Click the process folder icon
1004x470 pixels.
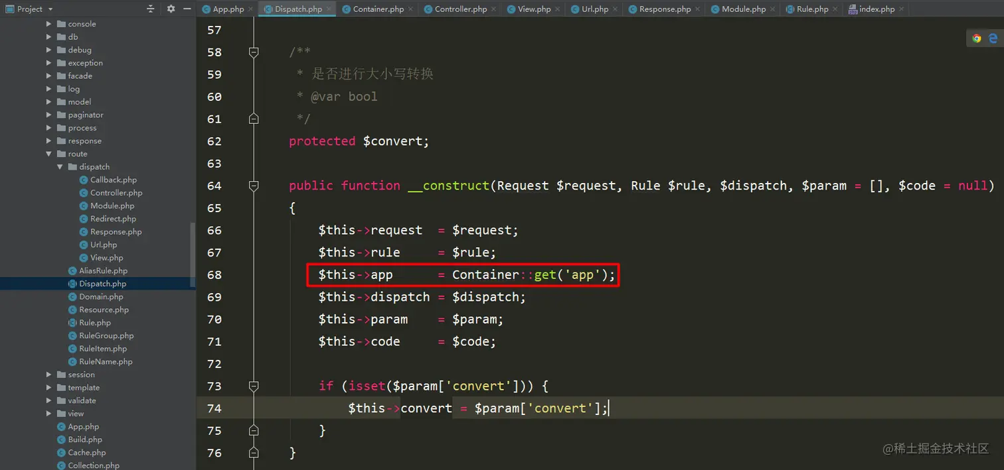click(x=61, y=128)
